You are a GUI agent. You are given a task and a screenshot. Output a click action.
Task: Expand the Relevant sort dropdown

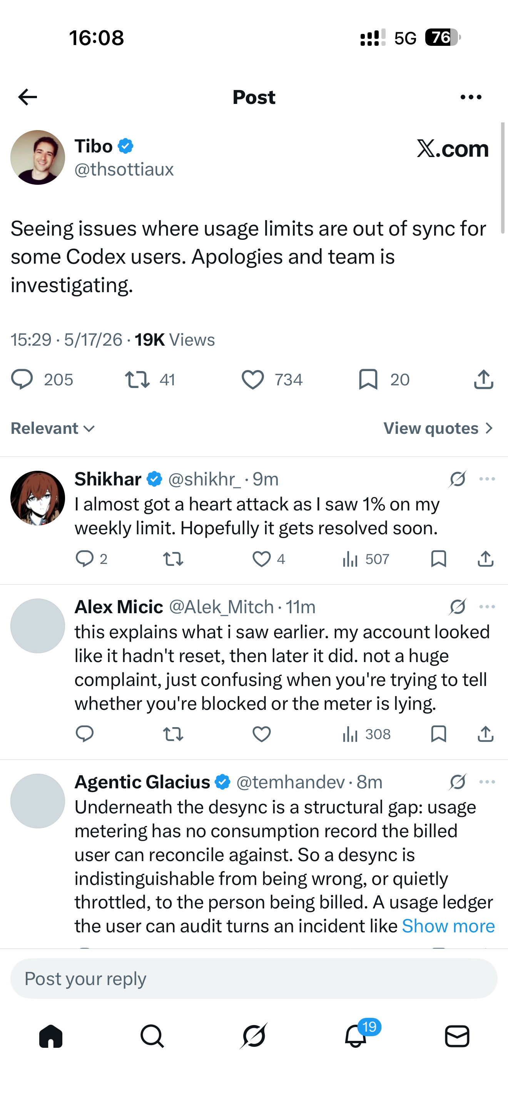pyautogui.click(x=53, y=428)
